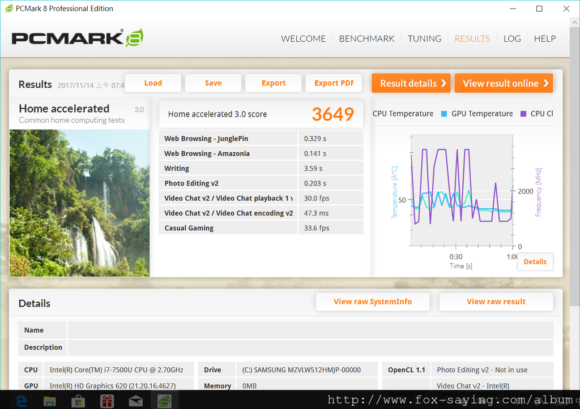Open the HELP tab

pyautogui.click(x=544, y=39)
